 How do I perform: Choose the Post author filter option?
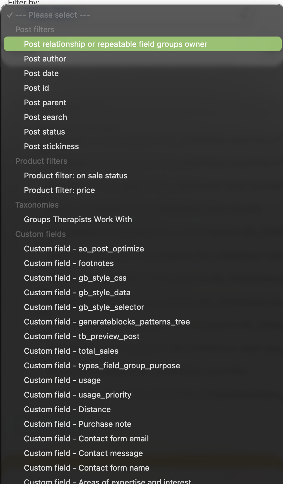(45, 59)
